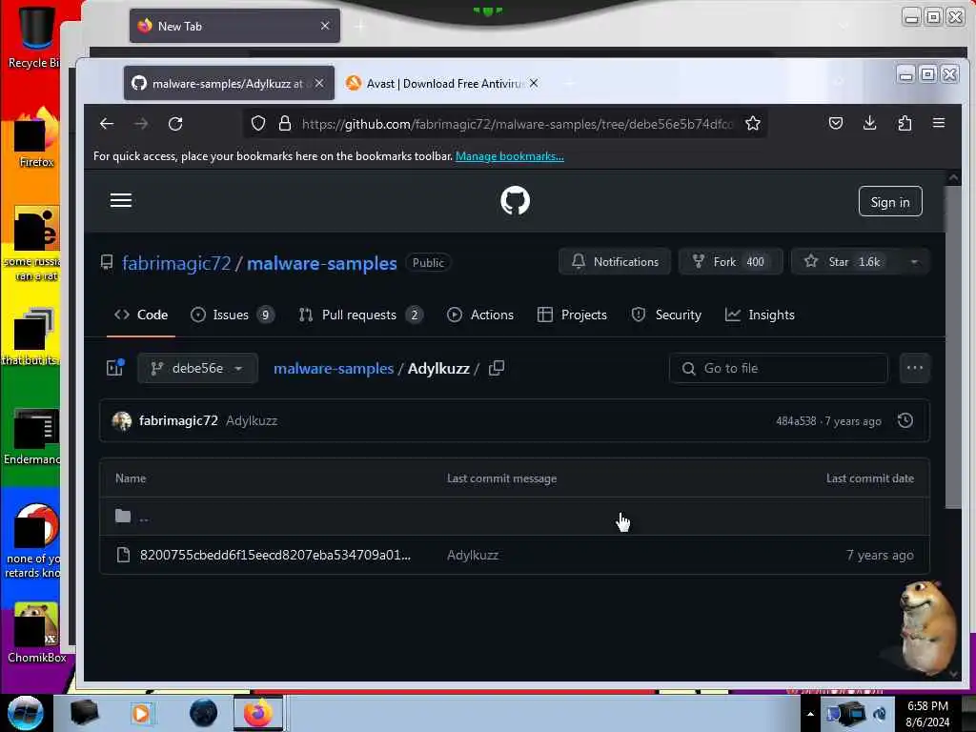The image size is (976, 732).
Task: Open parent directory folder row
Action: [514, 516]
